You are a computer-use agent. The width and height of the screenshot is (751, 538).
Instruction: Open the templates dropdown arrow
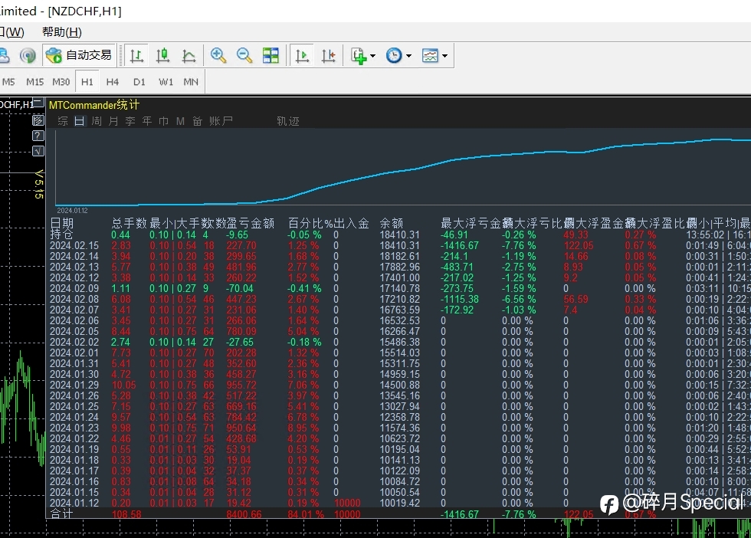click(444, 56)
